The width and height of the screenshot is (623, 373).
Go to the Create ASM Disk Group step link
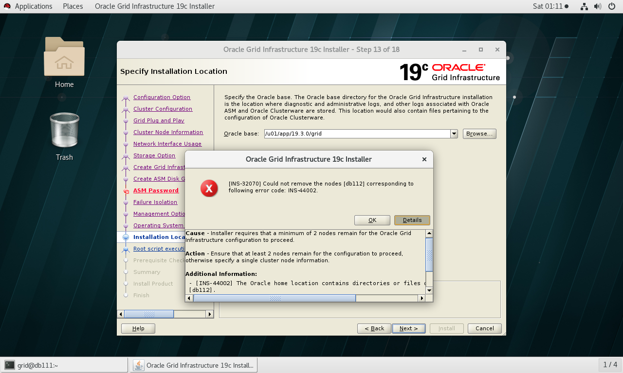(x=159, y=179)
